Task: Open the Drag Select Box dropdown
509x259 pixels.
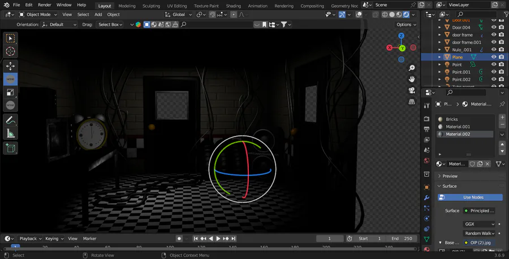Action: [x=109, y=25]
